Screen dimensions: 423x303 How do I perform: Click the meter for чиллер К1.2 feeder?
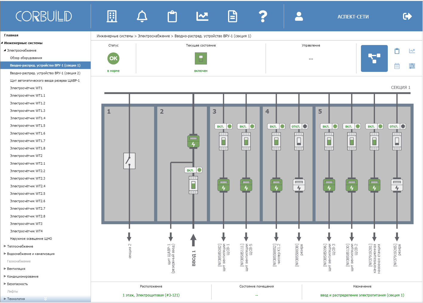276,185
